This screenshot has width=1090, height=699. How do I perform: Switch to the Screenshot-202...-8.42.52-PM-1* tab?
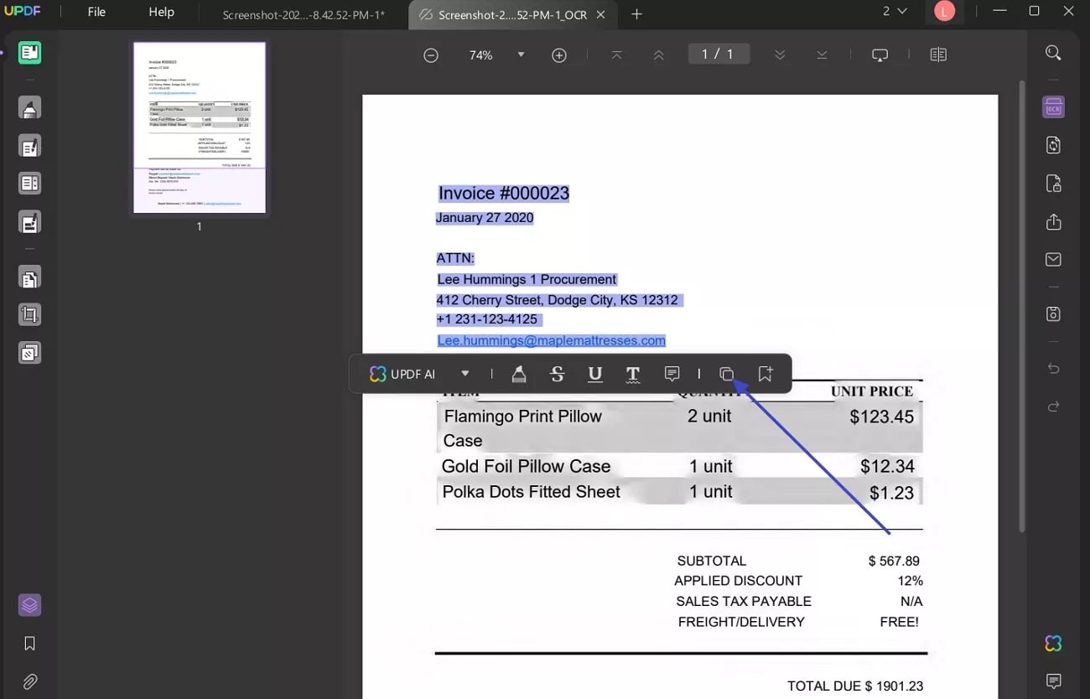coord(304,14)
